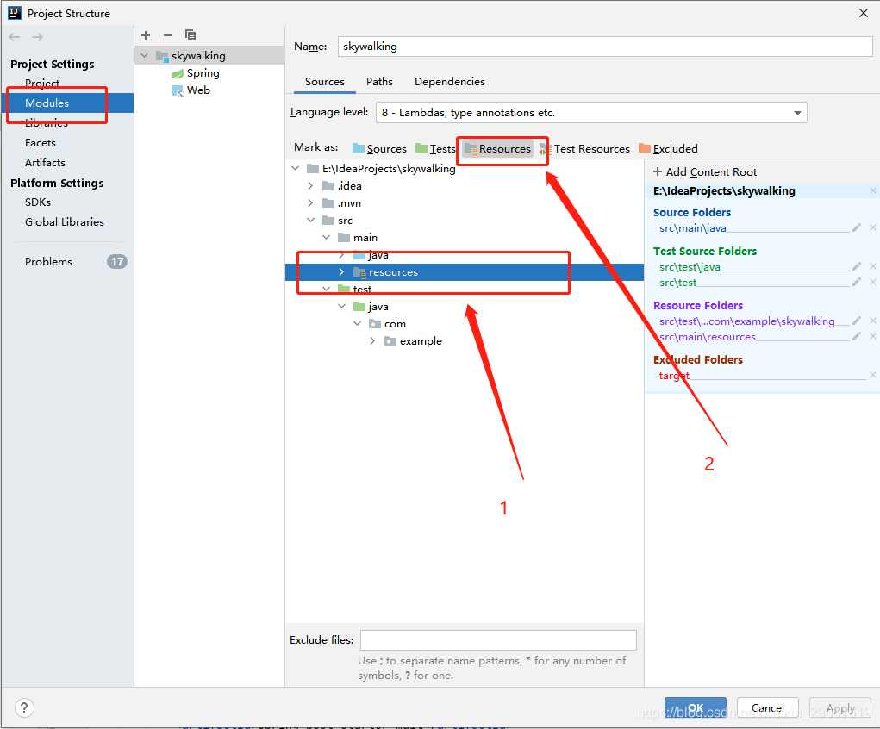Click Add Content Root

pyautogui.click(x=705, y=172)
